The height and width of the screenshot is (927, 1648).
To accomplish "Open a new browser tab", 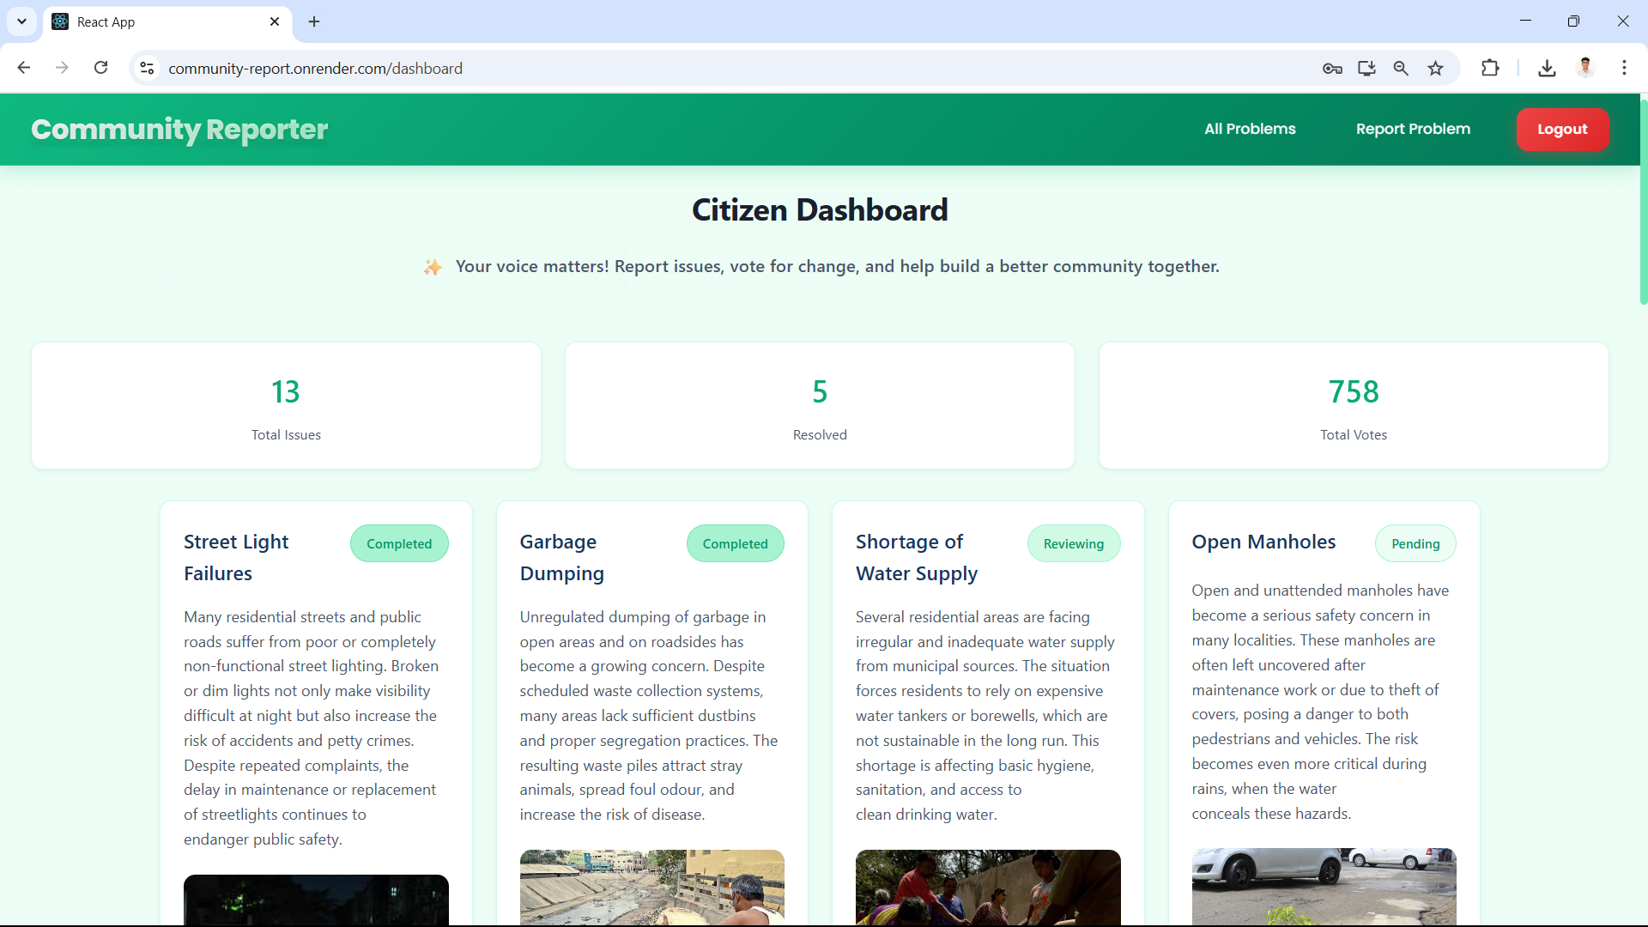I will coord(314,21).
